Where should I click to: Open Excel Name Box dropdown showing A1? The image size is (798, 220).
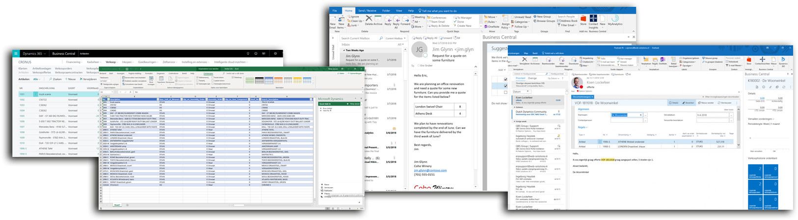click(x=112, y=92)
